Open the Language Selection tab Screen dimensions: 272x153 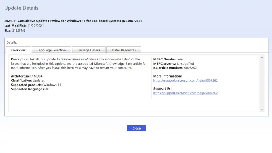tap(51, 50)
